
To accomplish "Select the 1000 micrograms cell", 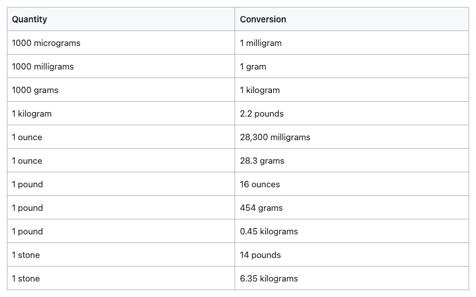I will (121, 43).
